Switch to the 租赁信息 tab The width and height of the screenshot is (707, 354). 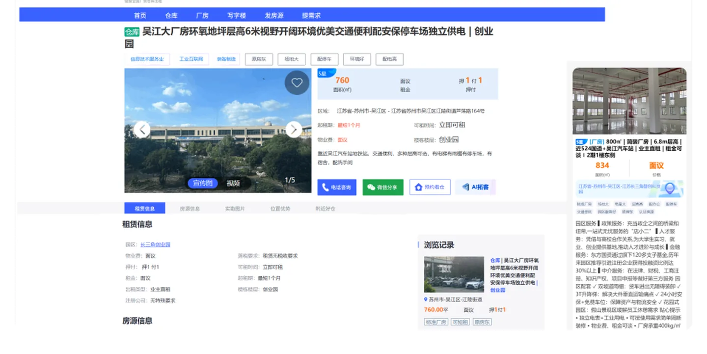[145, 209]
